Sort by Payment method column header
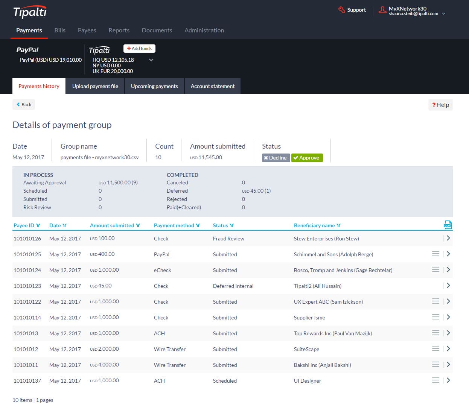The width and height of the screenshot is (469, 406). click(x=174, y=225)
